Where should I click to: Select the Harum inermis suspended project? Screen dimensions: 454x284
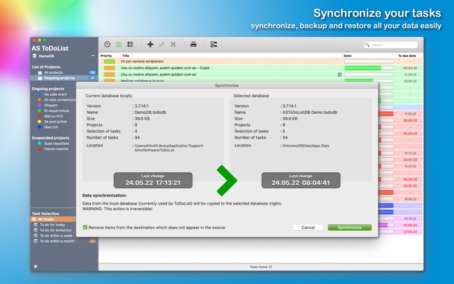pyautogui.click(x=56, y=149)
